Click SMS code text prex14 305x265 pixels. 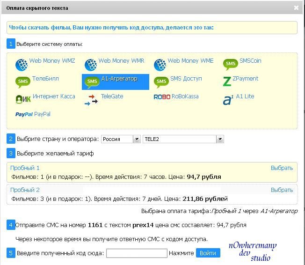click(143, 225)
